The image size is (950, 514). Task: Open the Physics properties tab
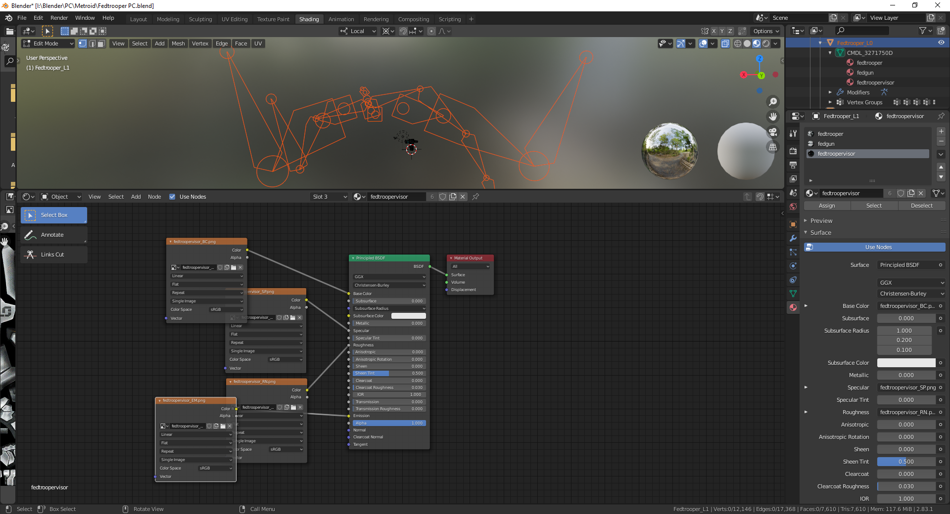[793, 266]
